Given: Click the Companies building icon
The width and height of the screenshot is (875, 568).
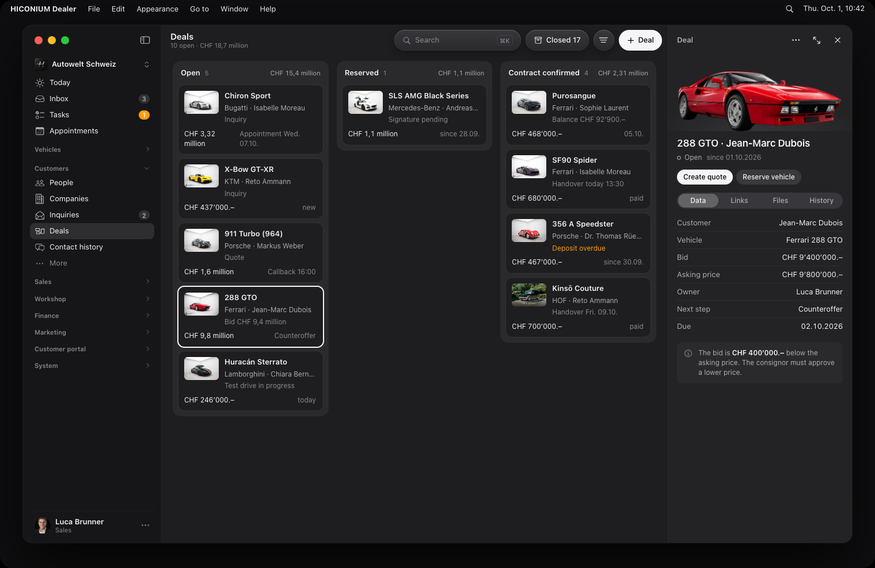Looking at the screenshot, I should click(40, 199).
